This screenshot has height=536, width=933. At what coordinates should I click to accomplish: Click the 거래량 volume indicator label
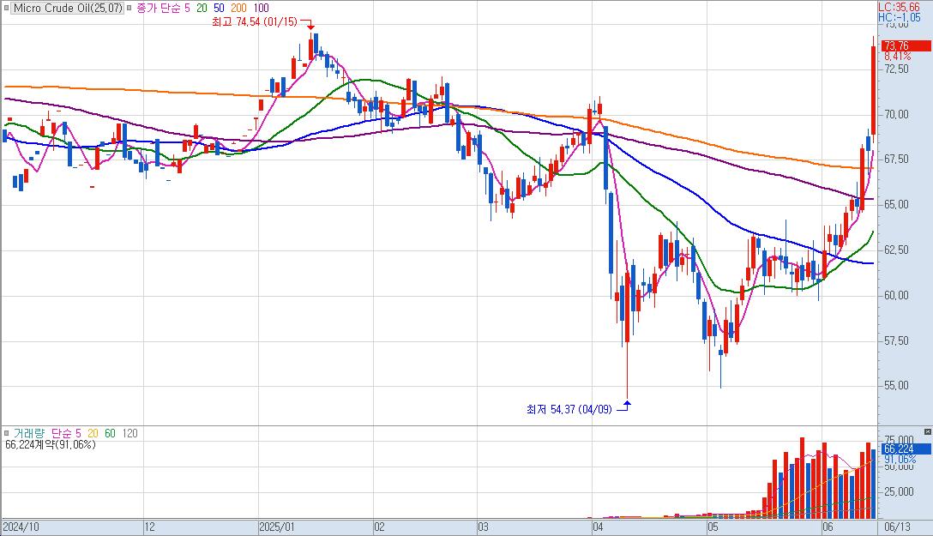pyautogui.click(x=28, y=434)
